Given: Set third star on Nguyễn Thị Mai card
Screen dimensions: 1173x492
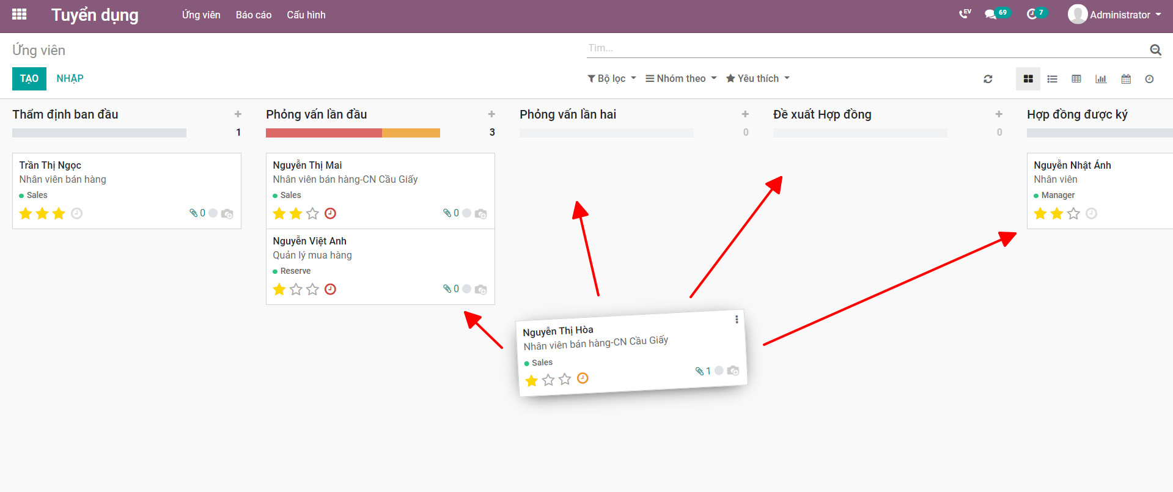Looking at the screenshot, I should pyautogui.click(x=312, y=213).
